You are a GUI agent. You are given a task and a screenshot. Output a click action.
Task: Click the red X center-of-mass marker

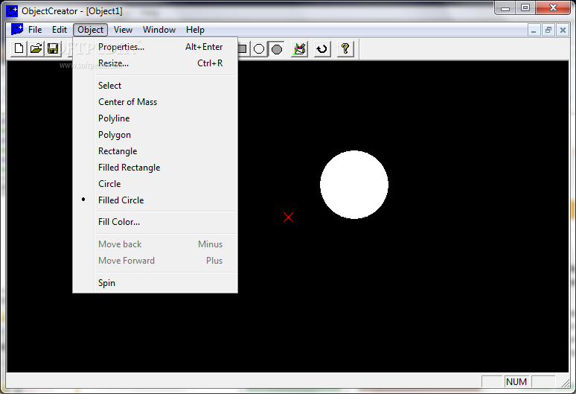[x=288, y=217]
